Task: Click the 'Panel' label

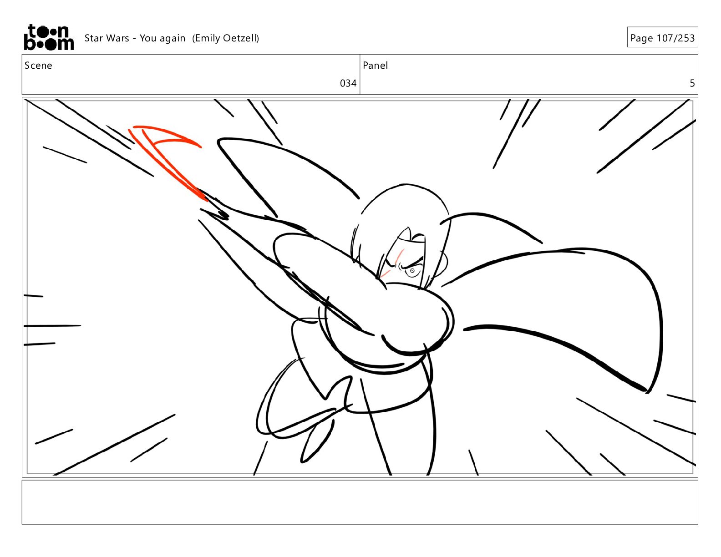Action: [375, 66]
